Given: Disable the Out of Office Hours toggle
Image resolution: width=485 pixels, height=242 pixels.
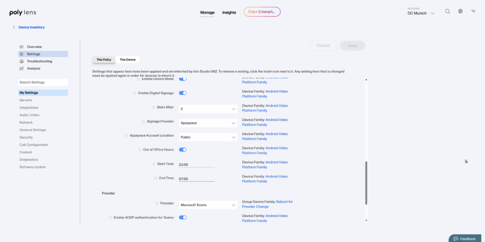Looking at the screenshot, I should [182, 150].
